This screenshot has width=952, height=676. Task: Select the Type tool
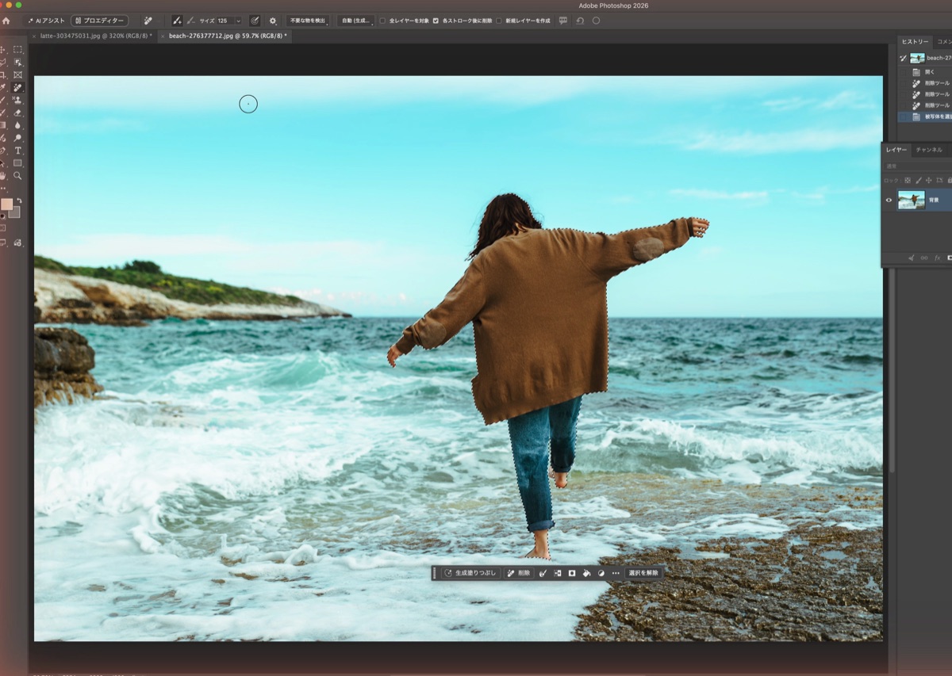click(x=17, y=151)
